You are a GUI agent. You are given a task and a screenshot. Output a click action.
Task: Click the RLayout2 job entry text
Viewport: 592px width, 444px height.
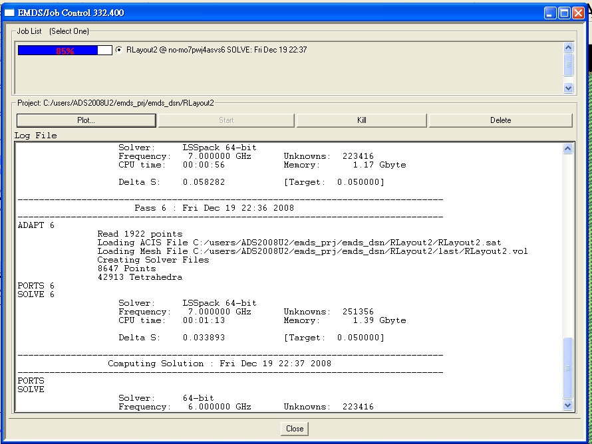pos(216,50)
